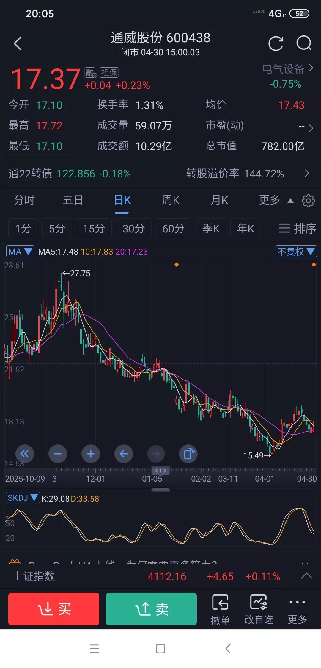Move chart left with arrow button
Screen dimensions: 321x668
click(x=124, y=454)
